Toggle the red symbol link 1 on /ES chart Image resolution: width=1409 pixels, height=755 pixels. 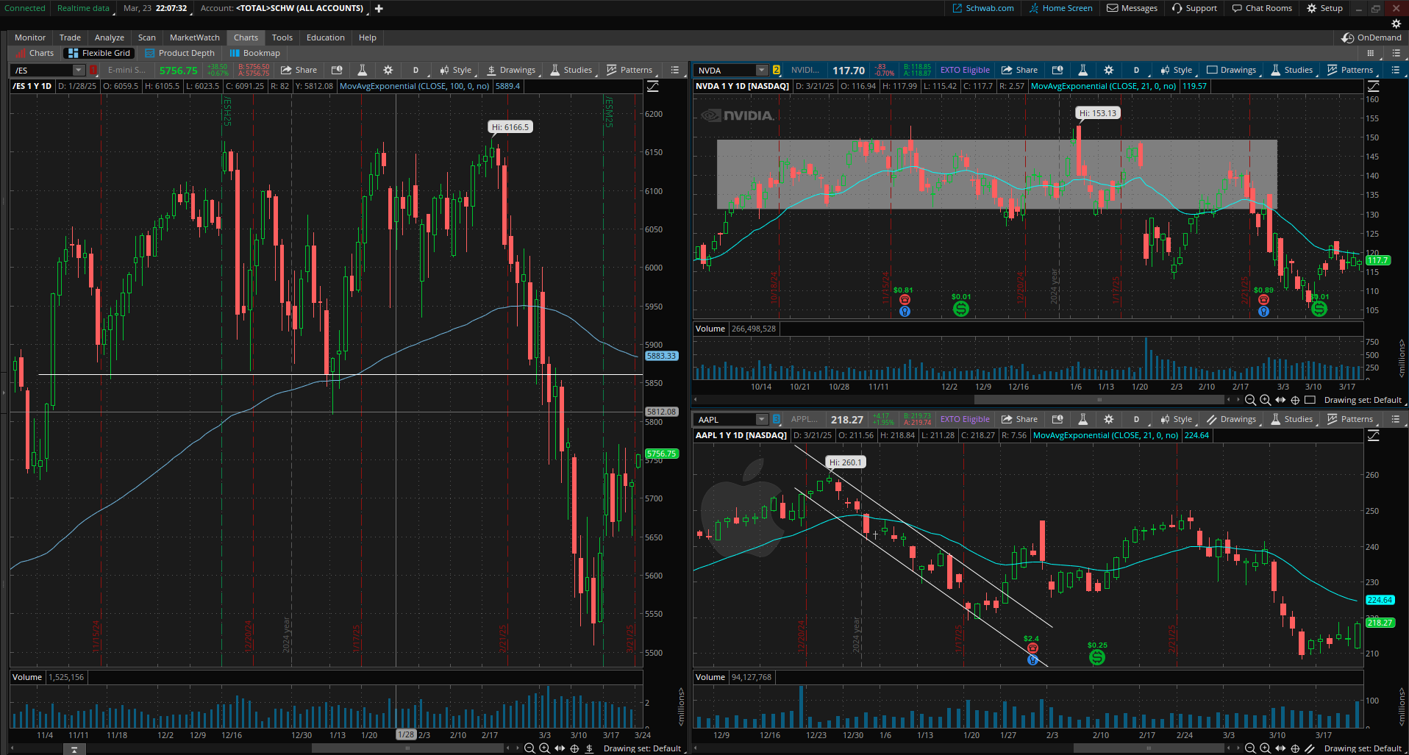[x=93, y=70]
